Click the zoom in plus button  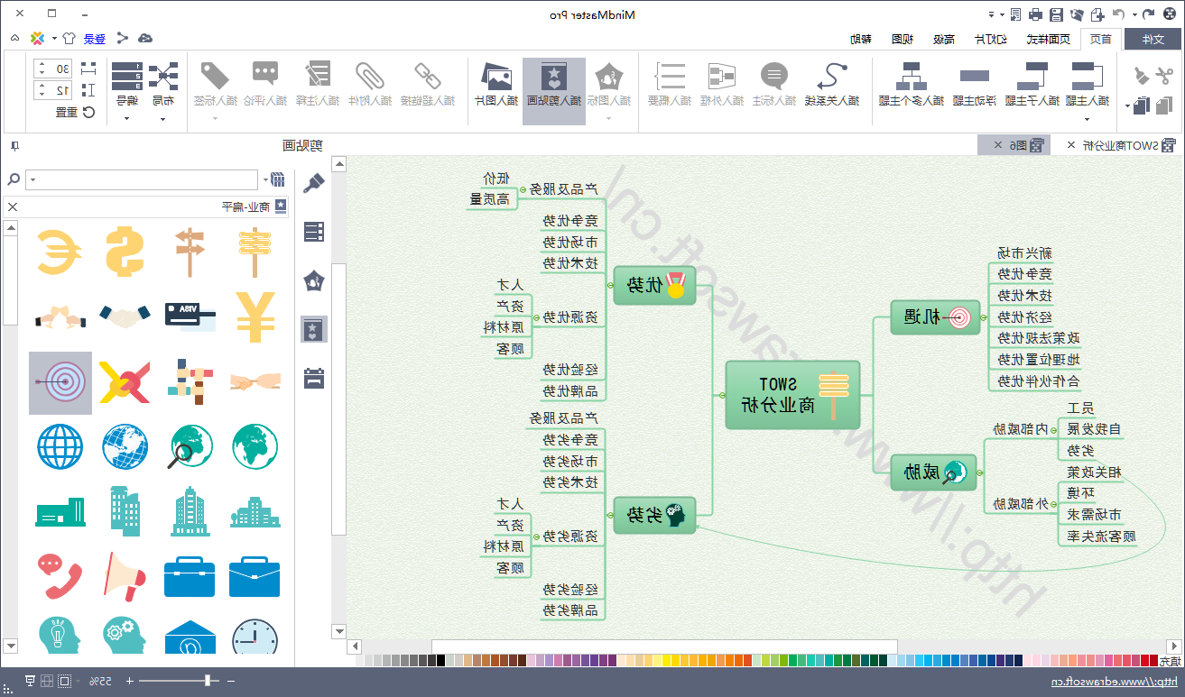[129, 681]
